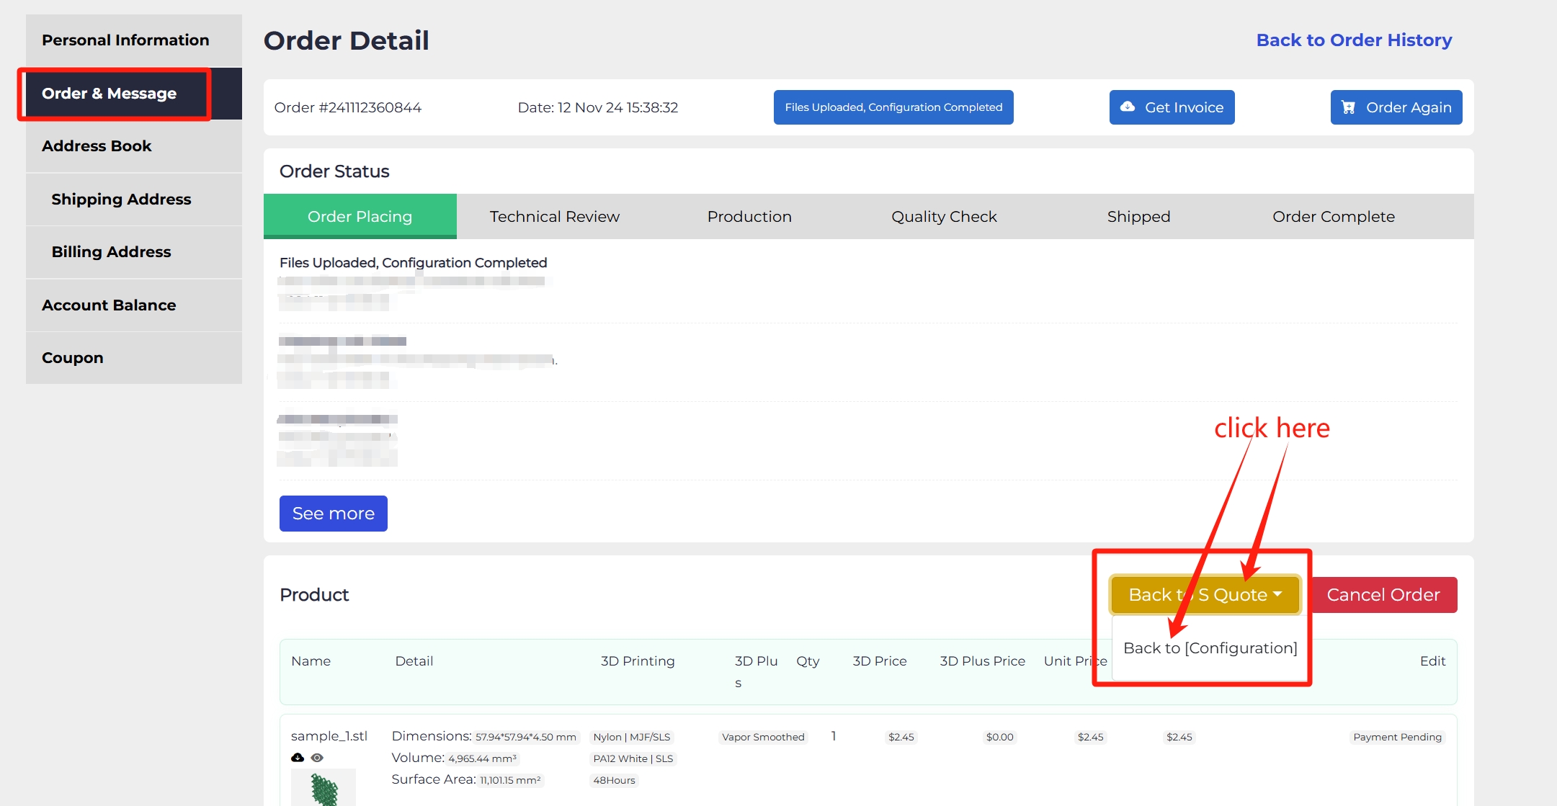Select the Technical Review status step
This screenshot has width=1557, height=806.
click(x=554, y=217)
